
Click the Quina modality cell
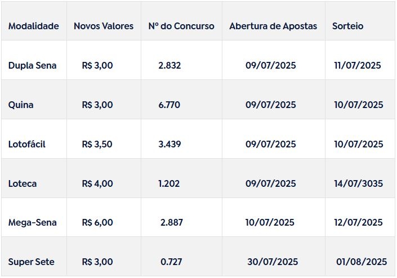pos(21,105)
